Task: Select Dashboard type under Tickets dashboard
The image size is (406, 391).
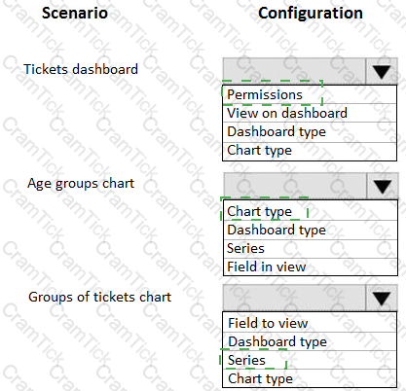Action: 310,132
